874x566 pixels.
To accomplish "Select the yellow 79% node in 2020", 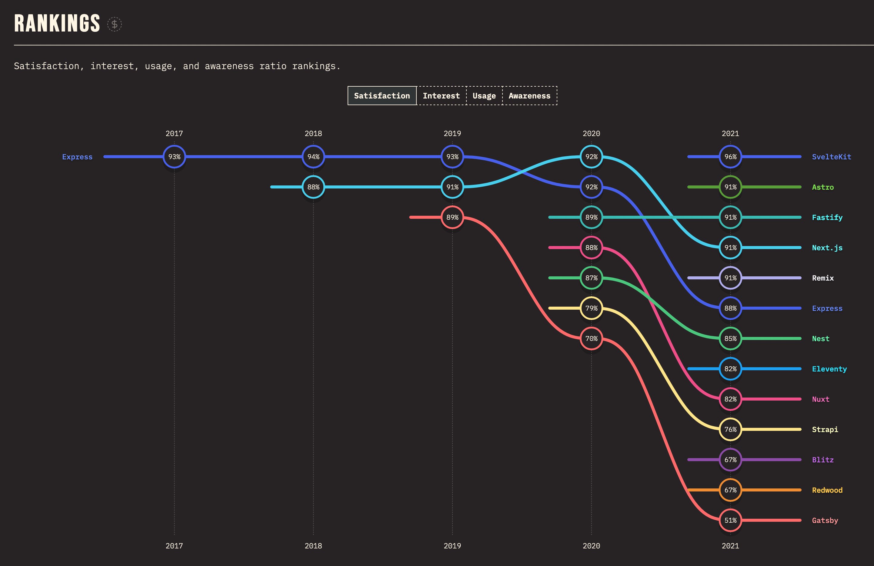I will [591, 308].
